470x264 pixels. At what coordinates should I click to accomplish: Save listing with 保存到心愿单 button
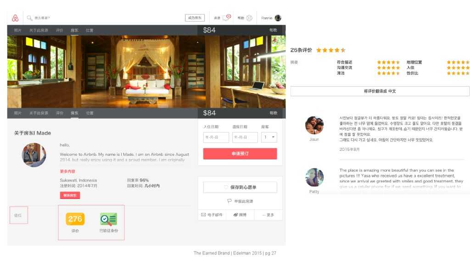pos(240,187)
